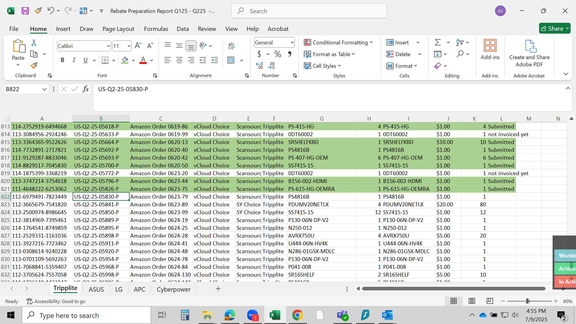Switch to the Insert ribbon tab
Viewport: 576px width, 324px height.
point(63,29)
